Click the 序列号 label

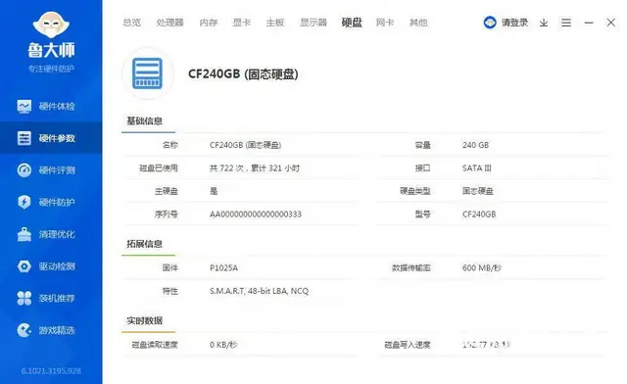167,215
